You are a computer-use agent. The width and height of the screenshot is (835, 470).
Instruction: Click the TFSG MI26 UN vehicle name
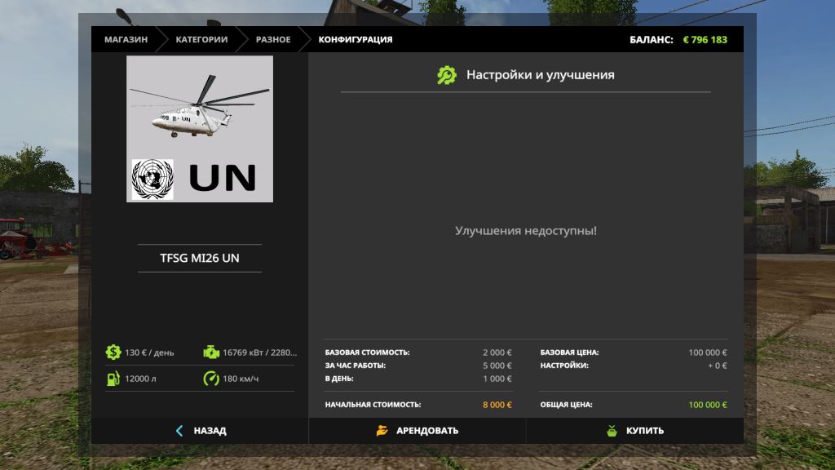click(200, 259)
